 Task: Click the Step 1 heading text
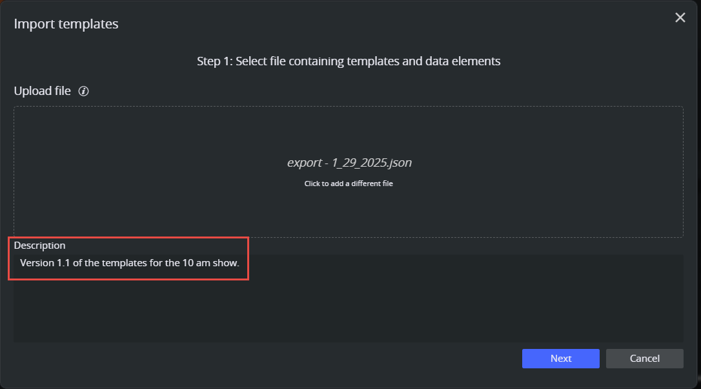coord(349,61)
